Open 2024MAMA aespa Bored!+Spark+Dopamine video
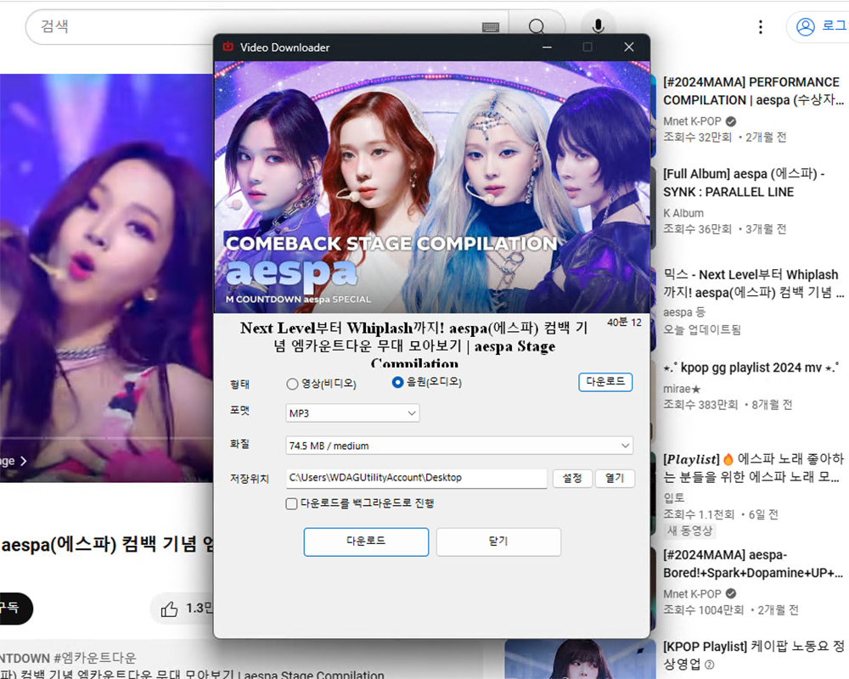 753,564
